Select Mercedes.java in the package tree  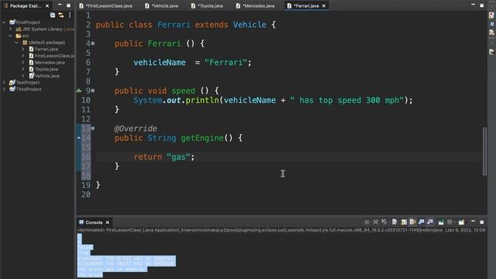tap(50, 63)
